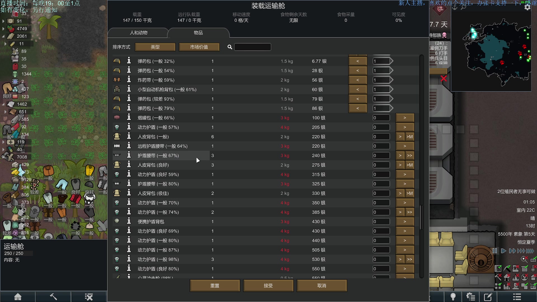
Task: Click 重置 to reset the loadout
Action: pos(215,286)
